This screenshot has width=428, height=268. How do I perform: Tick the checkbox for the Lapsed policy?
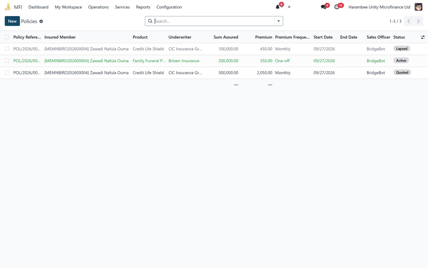click(7, 49)
